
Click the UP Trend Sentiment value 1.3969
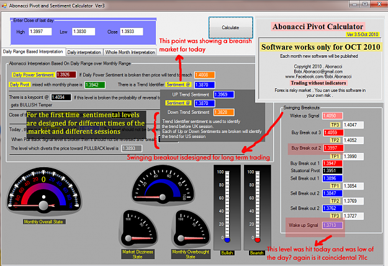tap(224, 94)
